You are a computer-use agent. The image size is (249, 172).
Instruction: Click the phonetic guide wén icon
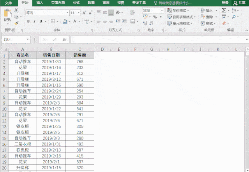(x=87, y=21)
